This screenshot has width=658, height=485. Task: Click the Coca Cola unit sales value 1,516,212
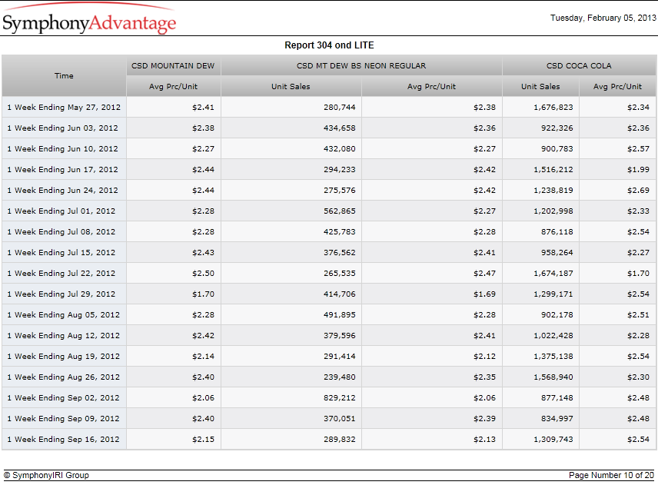553,170
